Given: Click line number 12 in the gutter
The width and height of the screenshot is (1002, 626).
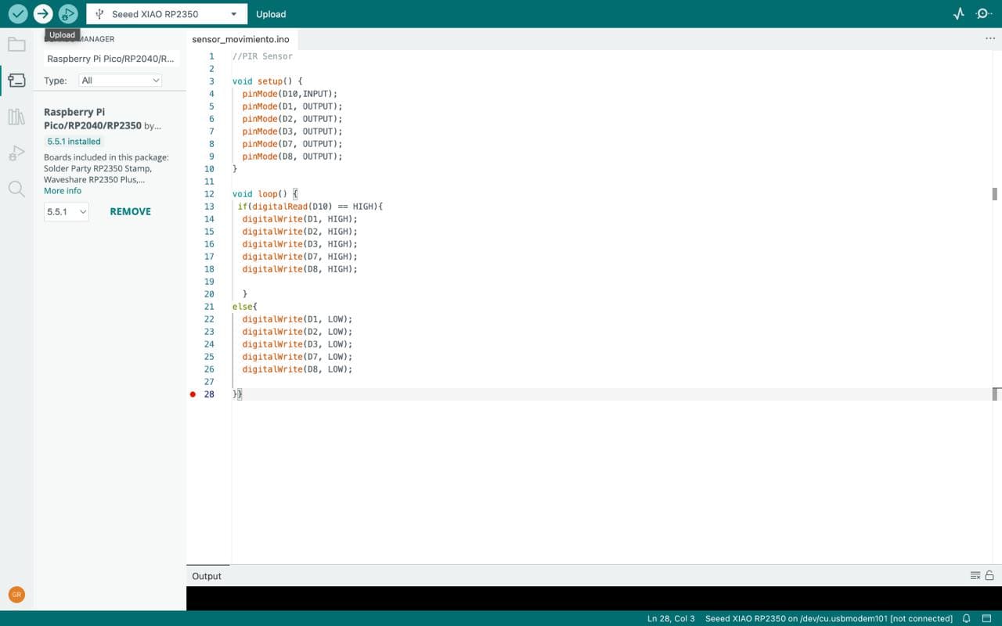Looking at the screenshot, I should pyautogui.click(x=209, y=194).
